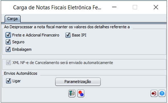Click the disabled maximize window button
The height and width of the screenshot is (103, 168).
tap(135, 7)
